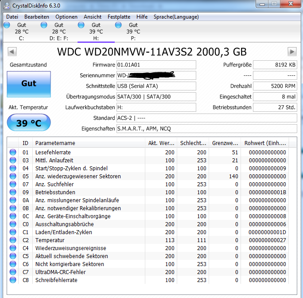The width and height of the screenshot is (303, 298).
Task: Click the Betriebsstunden field 27 Std.
Action: (275, 107)
